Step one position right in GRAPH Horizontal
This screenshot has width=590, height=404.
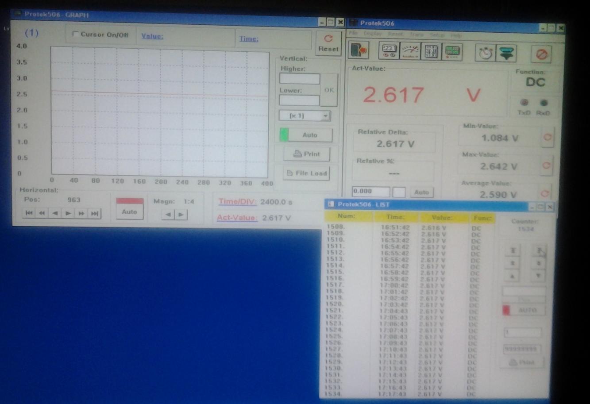[68, 213]
